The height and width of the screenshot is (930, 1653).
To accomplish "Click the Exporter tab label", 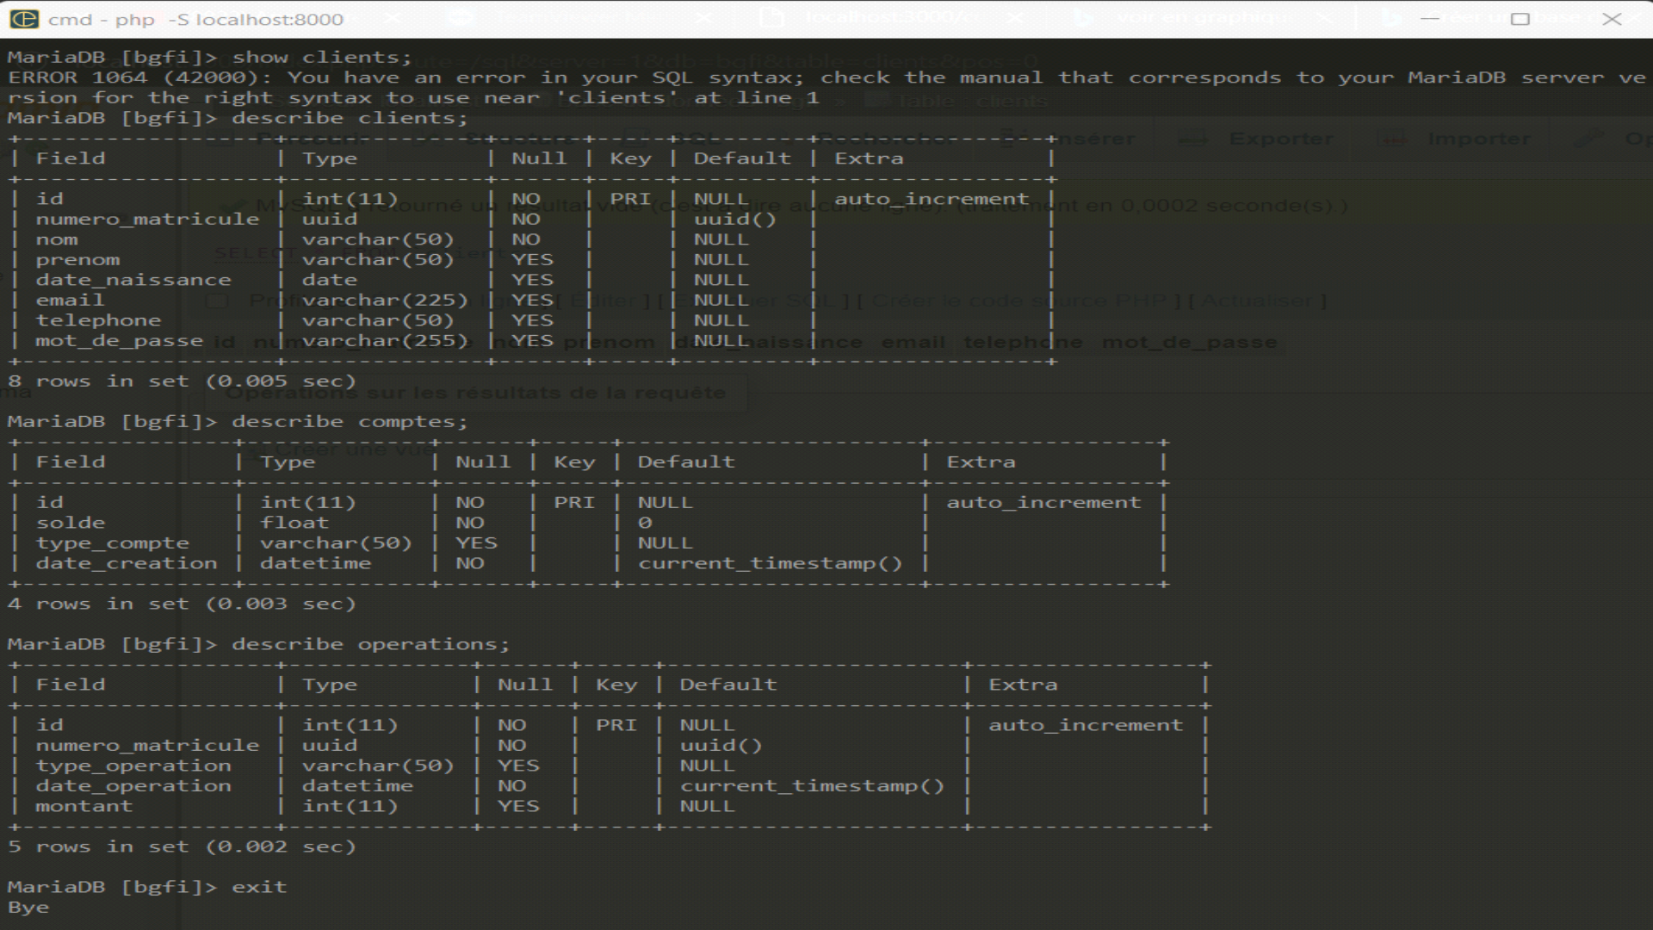I will [1280, 139].
